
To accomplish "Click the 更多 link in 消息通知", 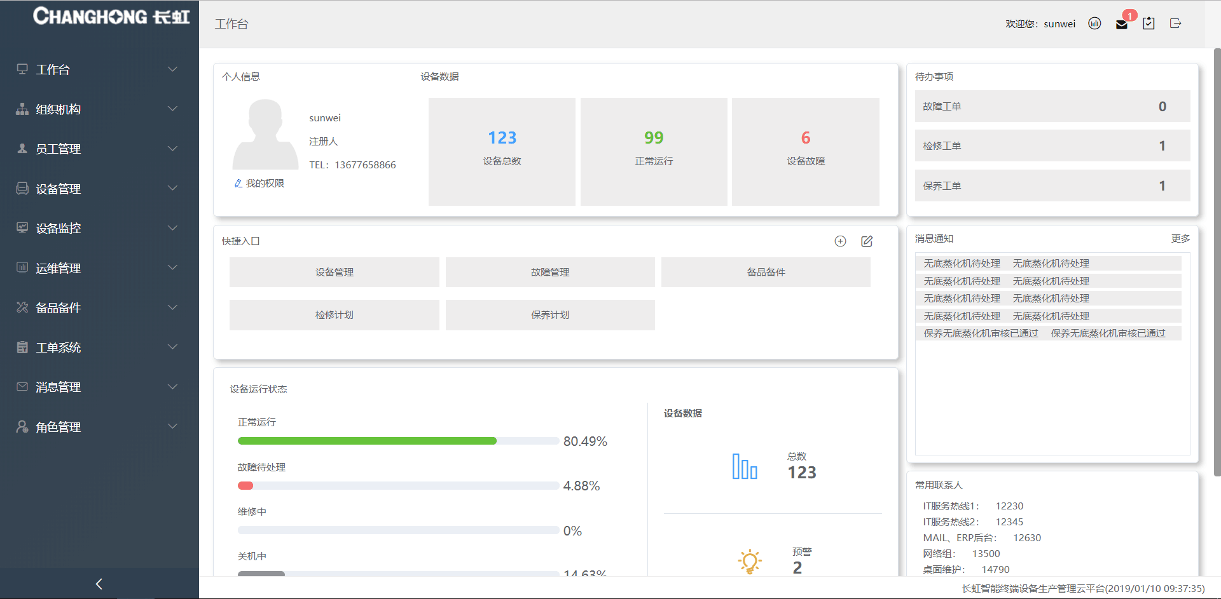I will click(x=1180, y=238).
